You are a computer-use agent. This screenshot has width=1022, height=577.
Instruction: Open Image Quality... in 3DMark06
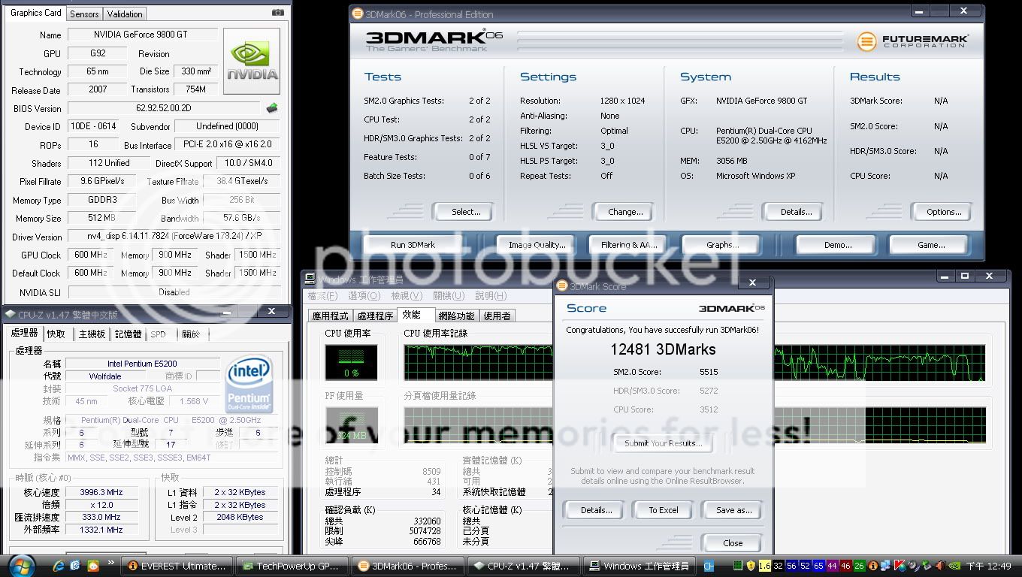point(537,245)
